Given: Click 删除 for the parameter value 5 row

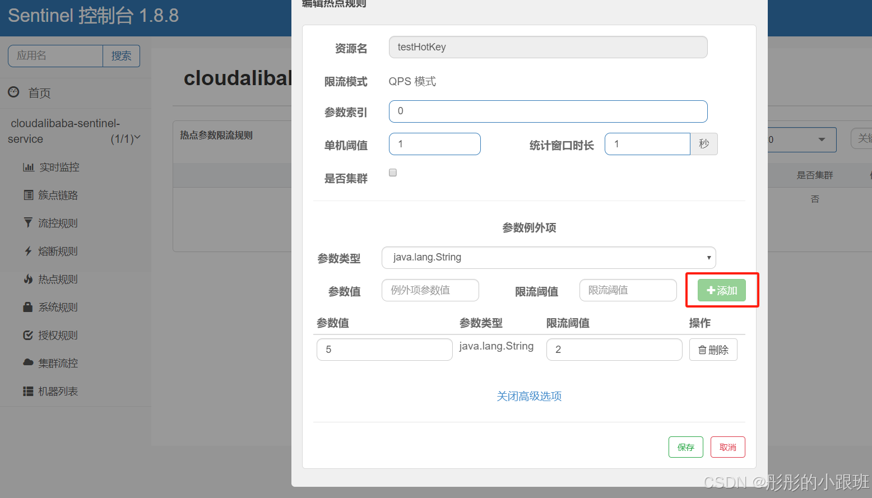Looking at the screenshot, I should tap(713, 350).
